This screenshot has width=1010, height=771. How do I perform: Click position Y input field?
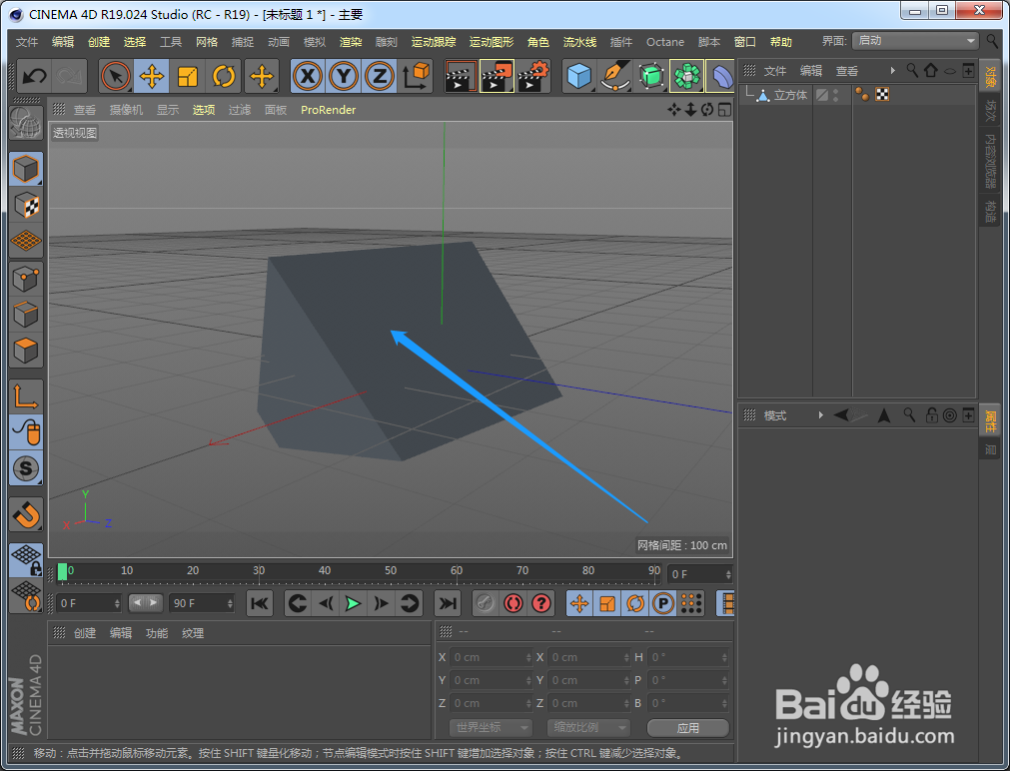tap(490, 680)
